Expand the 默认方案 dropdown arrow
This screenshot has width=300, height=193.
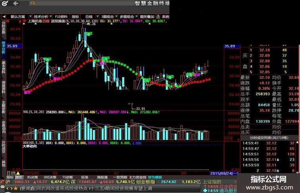pyautogui.click(x=30, y=16)
